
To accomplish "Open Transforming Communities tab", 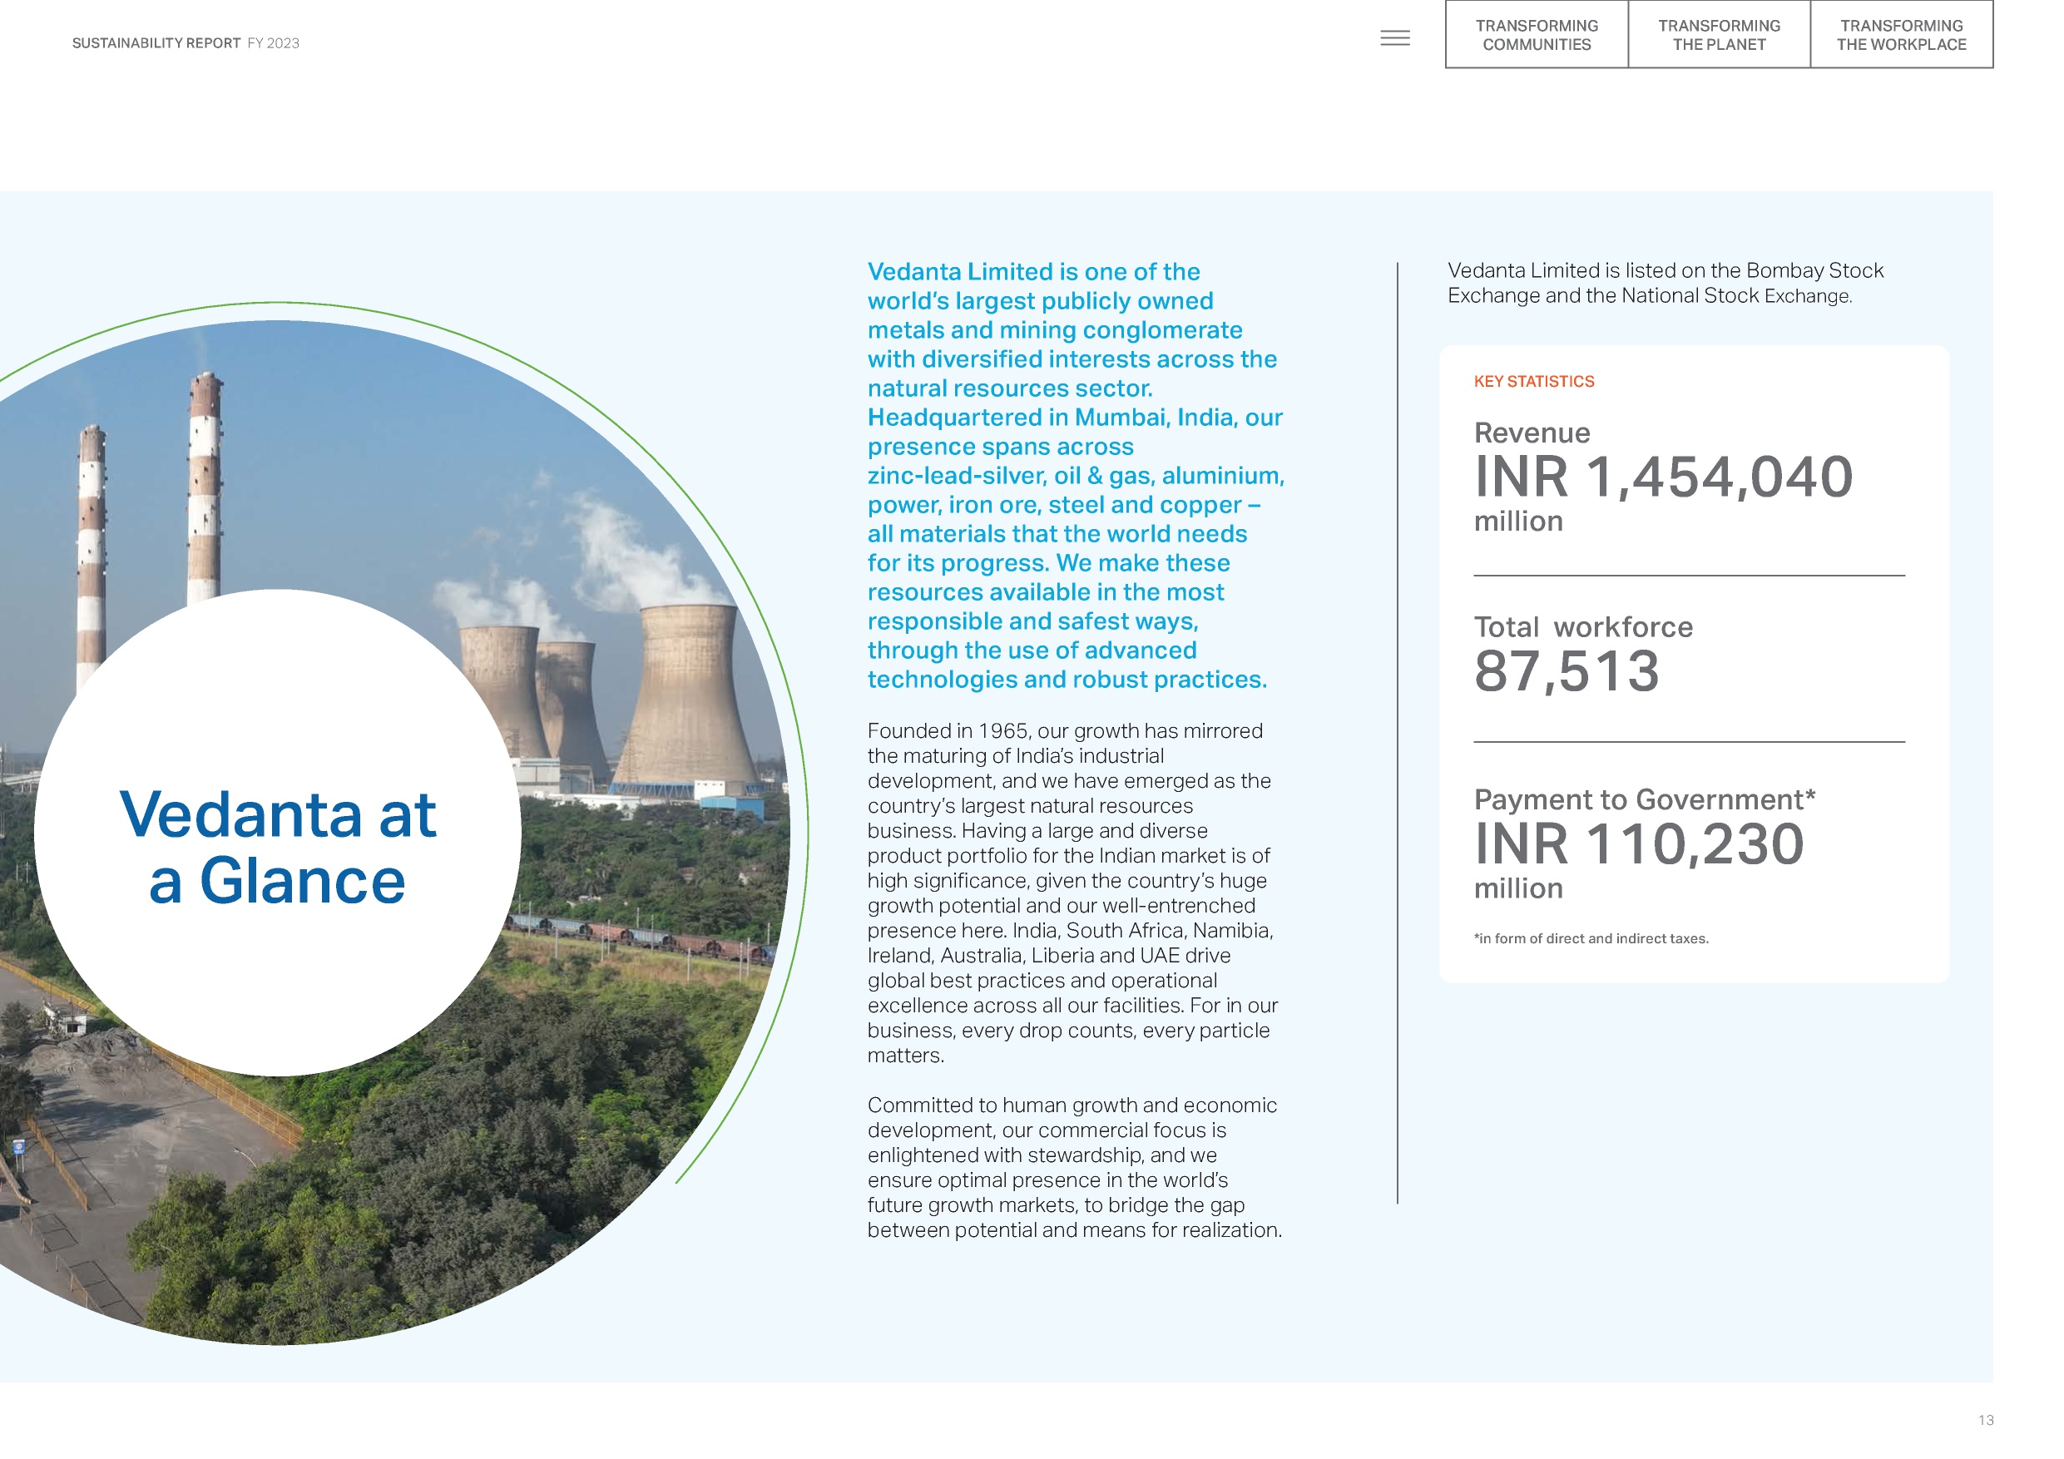I will pyautogui.click(x=1537, y=35).
